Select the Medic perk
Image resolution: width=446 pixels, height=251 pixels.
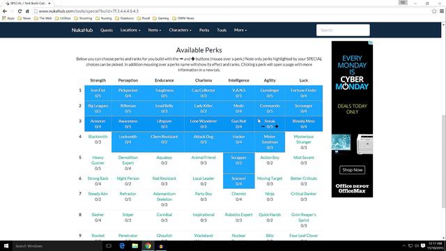click(x=238, y=105)
